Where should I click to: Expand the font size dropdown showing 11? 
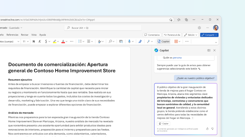click(28, 41)
